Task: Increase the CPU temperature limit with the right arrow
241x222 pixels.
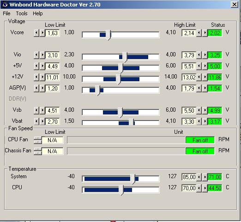Action: (x=205, y=188)
